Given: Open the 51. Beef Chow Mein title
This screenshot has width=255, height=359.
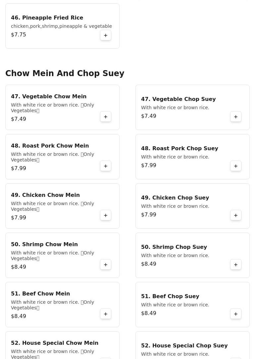Looking at the screenshot, I should point(40,293).
